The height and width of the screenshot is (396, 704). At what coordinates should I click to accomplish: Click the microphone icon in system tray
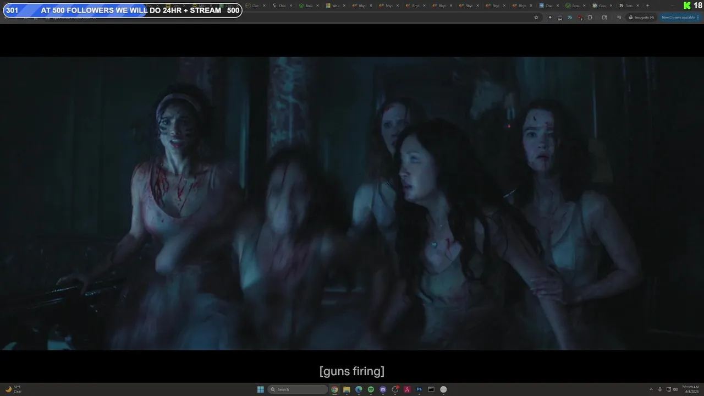pyautogui.click(x=660, y=389)
